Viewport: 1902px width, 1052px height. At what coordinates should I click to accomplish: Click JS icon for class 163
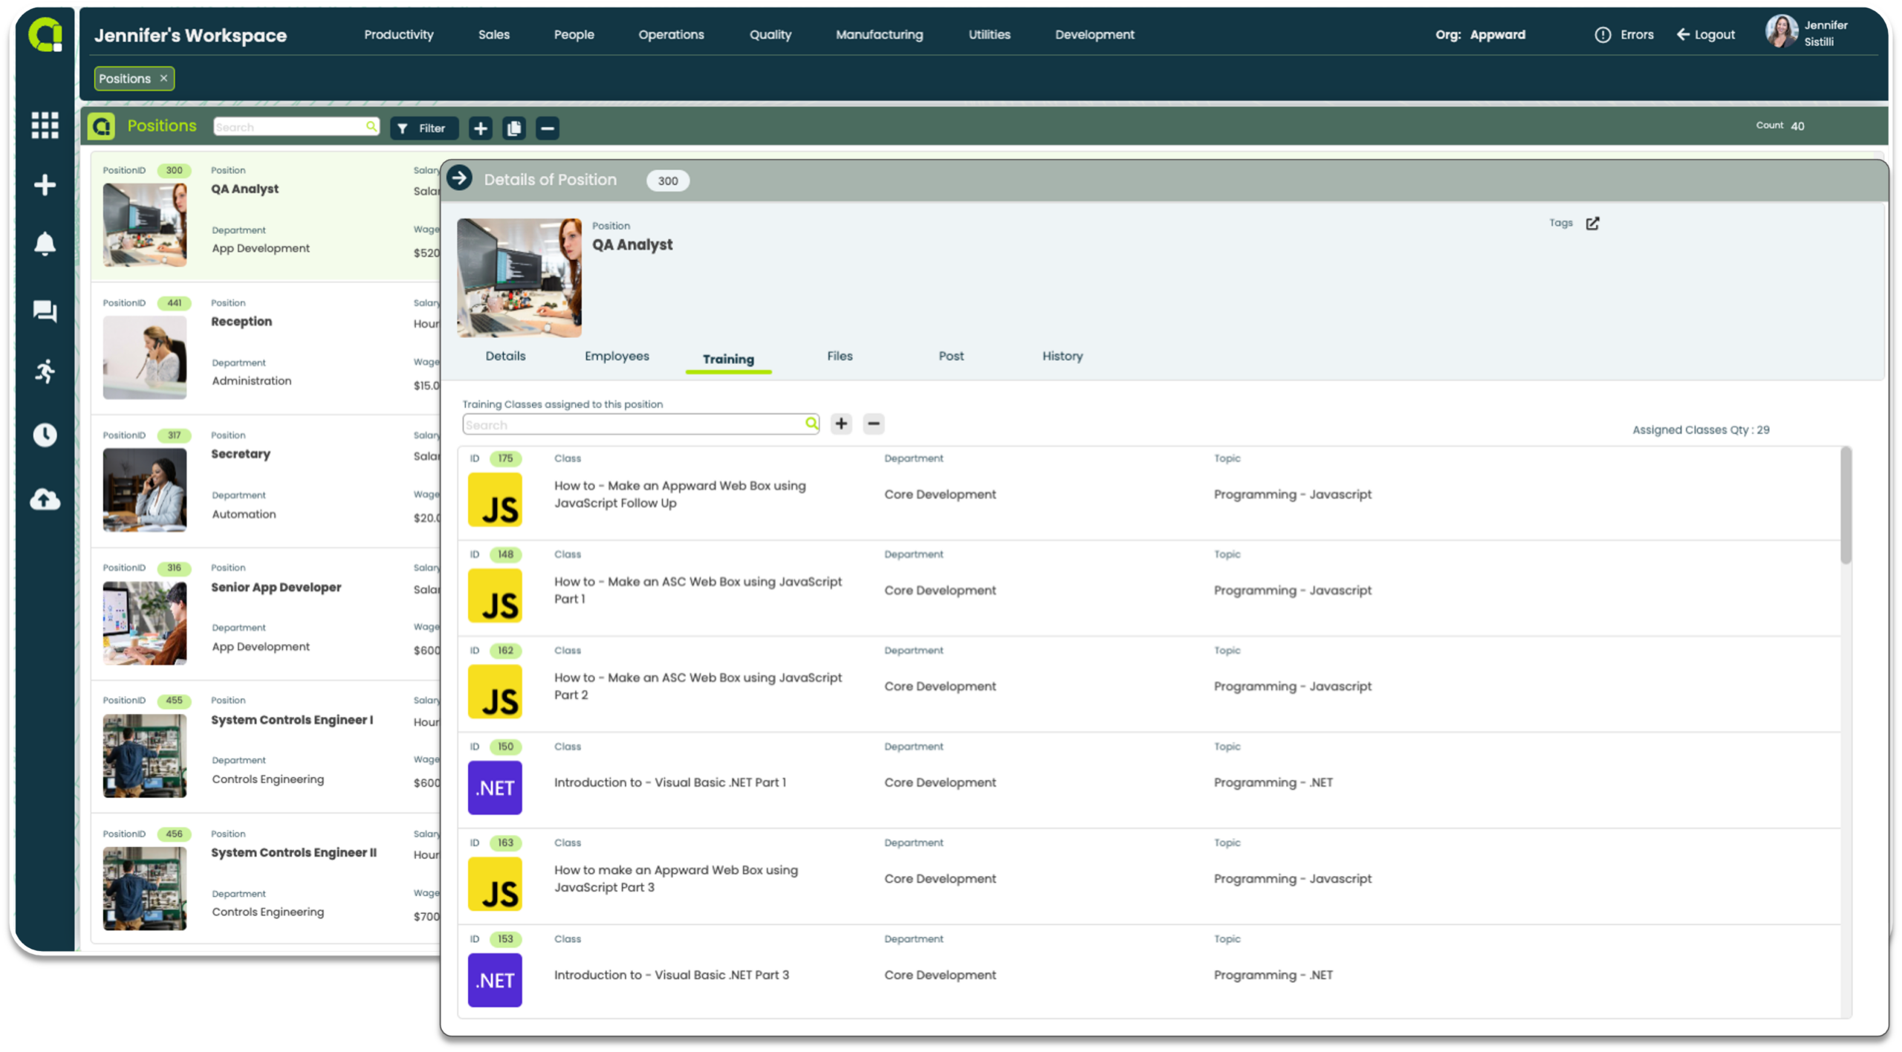[x=495, y=884]
